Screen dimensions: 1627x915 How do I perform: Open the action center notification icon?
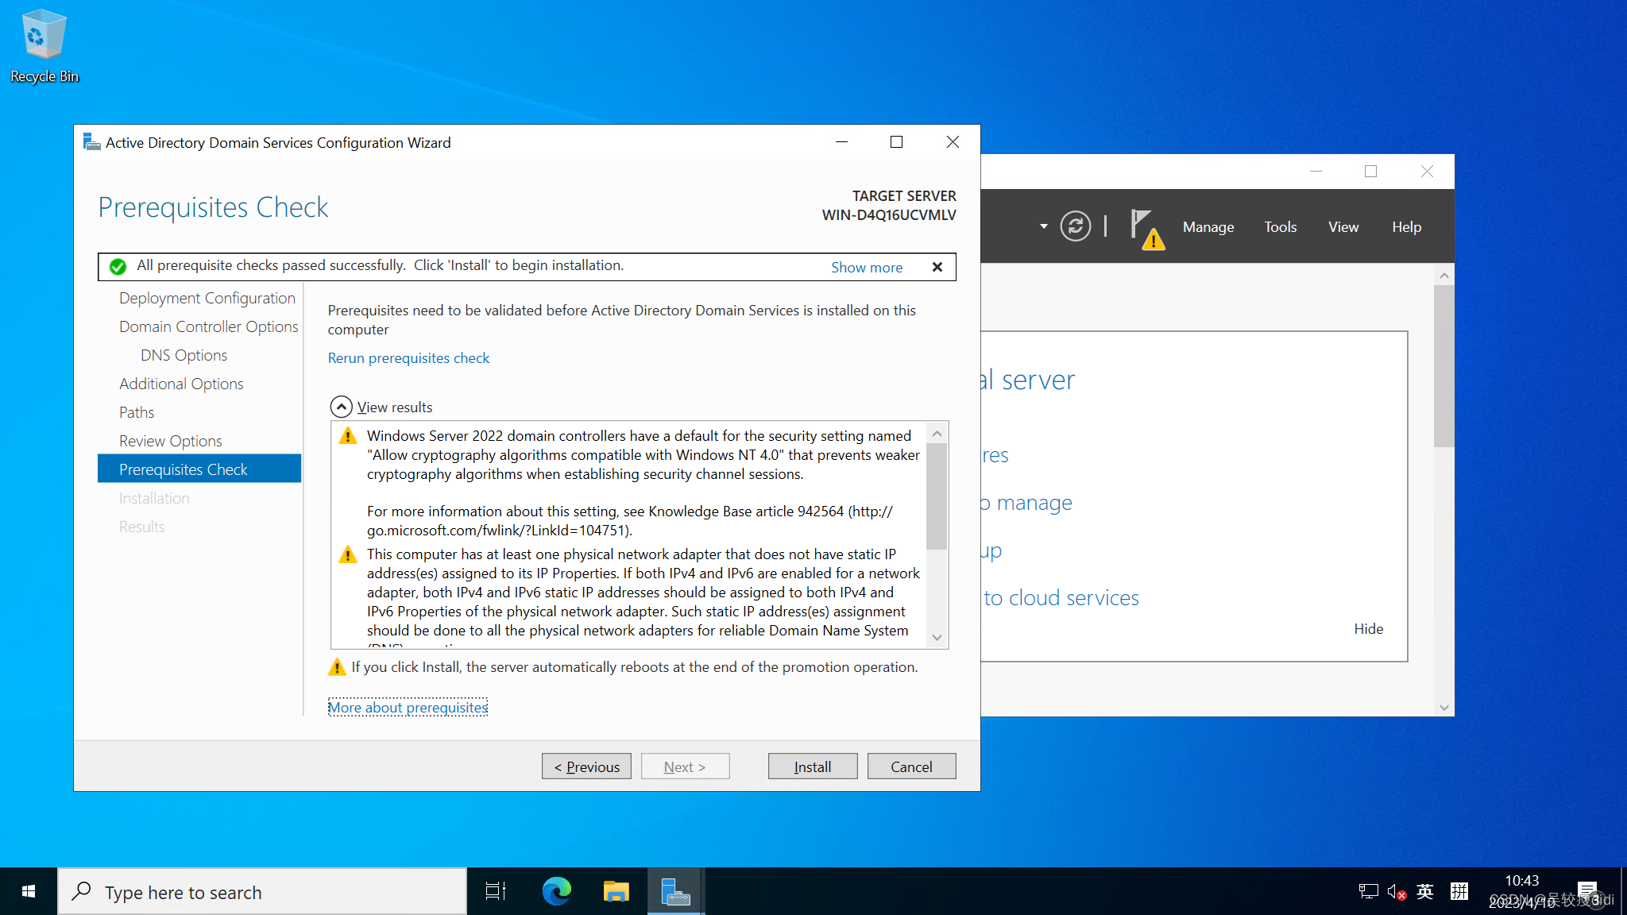1588,891
